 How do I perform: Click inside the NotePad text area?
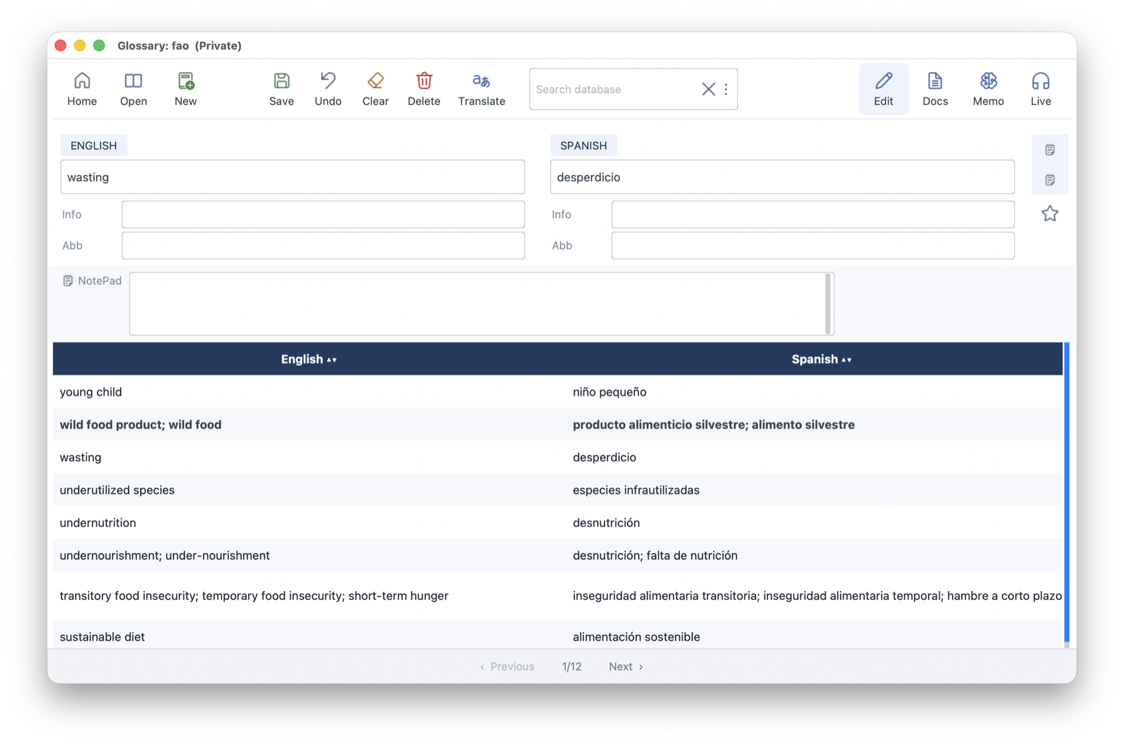(x=478, y=304)
